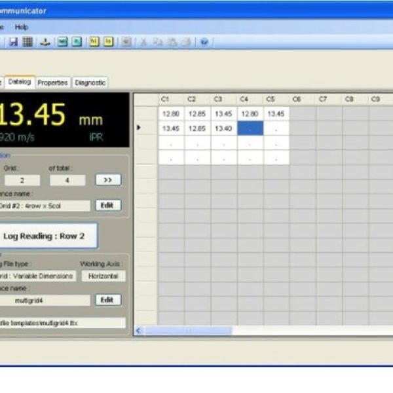Click the blue Help globe icon
Viewport: 393px width, 393px height.
tap(204, 42)
